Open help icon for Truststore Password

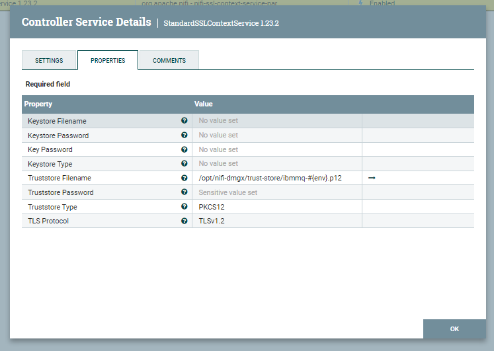pyautogui.click(x=185, y=192)
